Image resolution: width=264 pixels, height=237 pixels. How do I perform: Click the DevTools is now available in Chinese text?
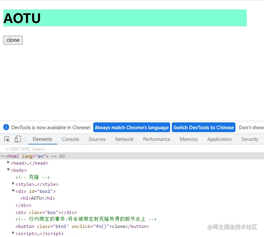tap(51, 127)
